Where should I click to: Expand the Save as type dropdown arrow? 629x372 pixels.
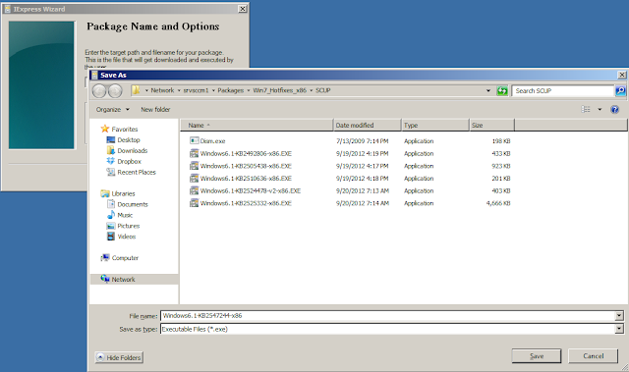pyautogui.click(x=619, y=329)
